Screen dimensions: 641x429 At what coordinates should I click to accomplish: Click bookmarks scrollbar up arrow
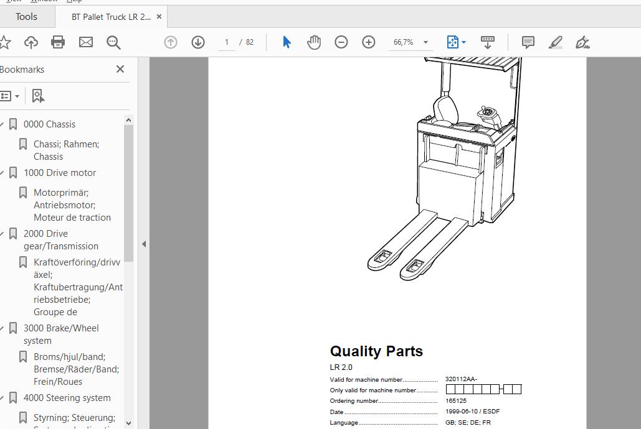pos(128,120)
